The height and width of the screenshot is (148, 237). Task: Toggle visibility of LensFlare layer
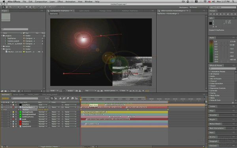(x=2, y=105)
